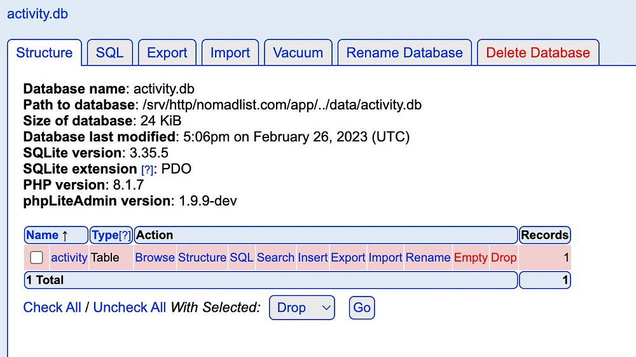This screenshot has height=357, width=636.
Task: Drop the activity table via row link
Action: click(504, 258)
